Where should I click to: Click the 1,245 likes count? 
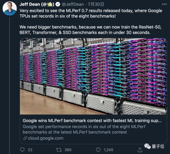pyautogui.click(x=108, y=150)
